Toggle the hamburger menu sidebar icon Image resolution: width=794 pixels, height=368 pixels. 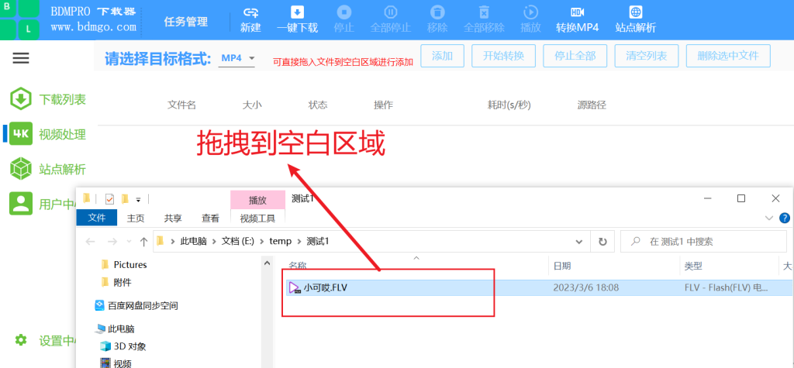(x=21, y=58)
